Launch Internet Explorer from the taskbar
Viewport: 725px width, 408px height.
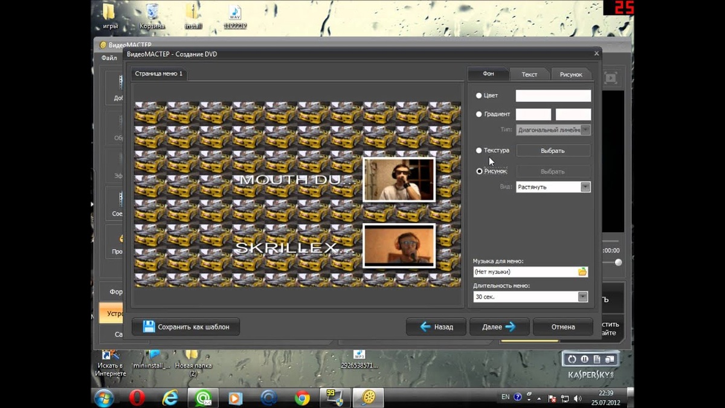click(170, 398)
